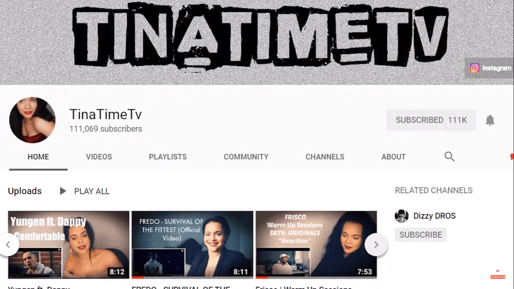Subscribe to Dizzy DROS
Viewport: 514px width, 289px height.
(421, 235)
